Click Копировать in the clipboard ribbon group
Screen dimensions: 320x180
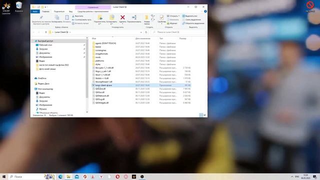57,19
